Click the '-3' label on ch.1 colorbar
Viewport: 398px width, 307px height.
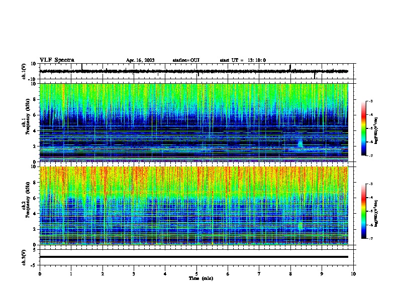(x=371, y=101)
